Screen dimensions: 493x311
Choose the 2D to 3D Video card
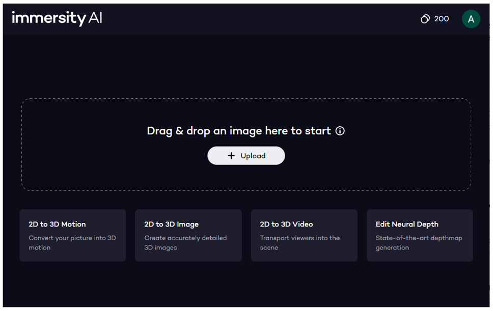[x=304, y=235]
